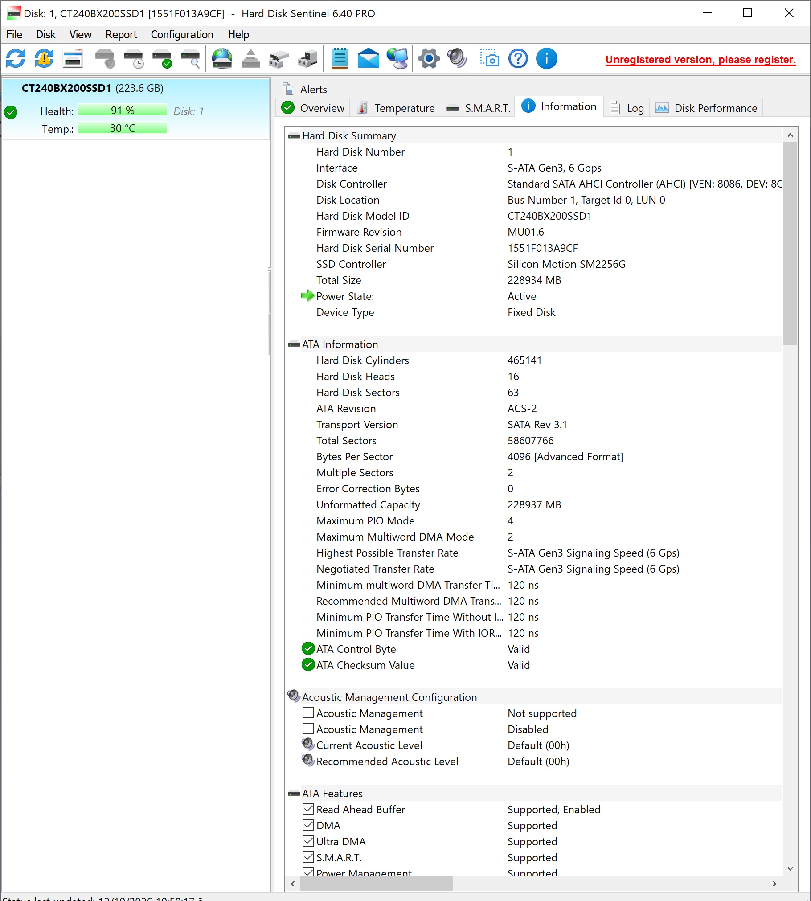Image resolution: width=811 pixels, height=901 pixels.
Task: Open the notepad report toolbar icon
Action: 340,58
